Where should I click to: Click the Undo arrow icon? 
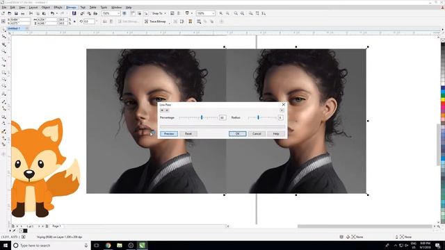53,13
